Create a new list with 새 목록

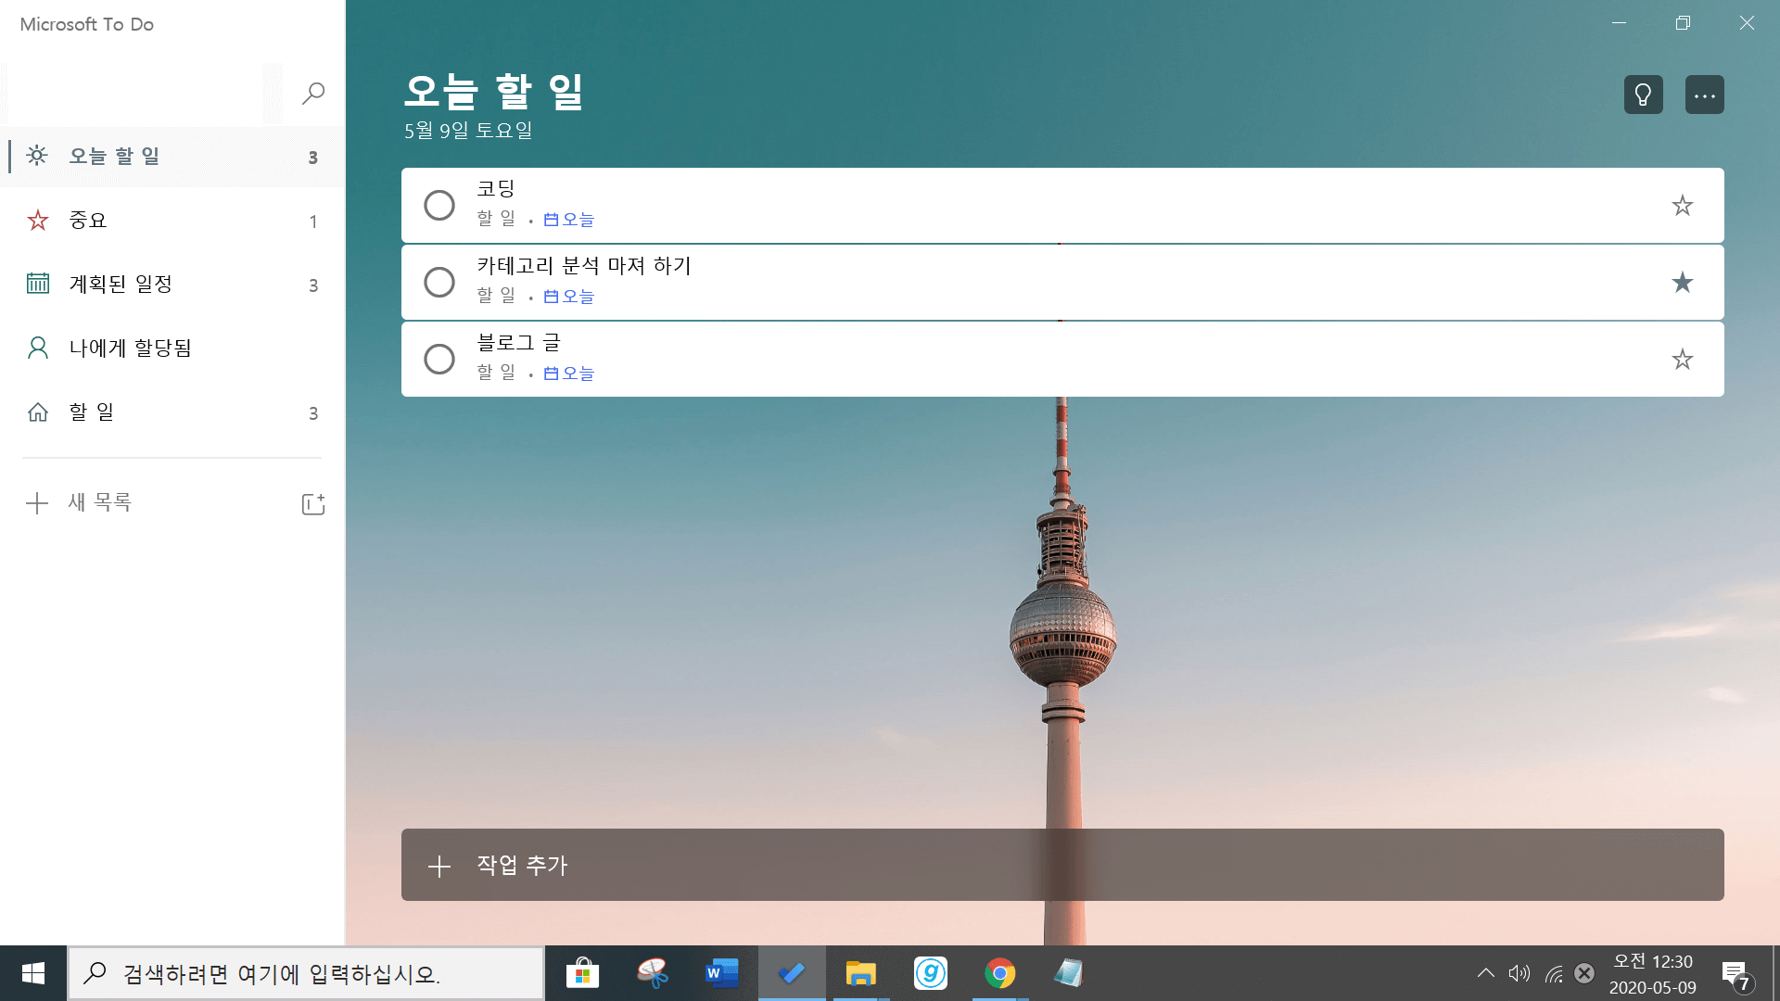(x=100, y=502)
